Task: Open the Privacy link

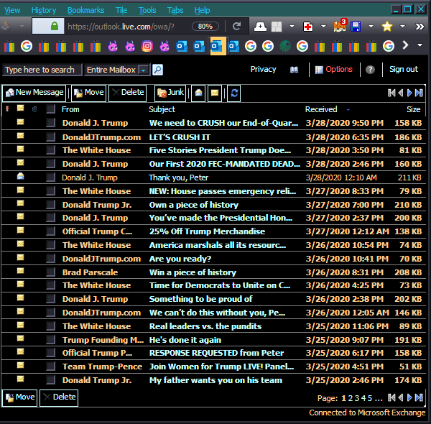Action: click(263, 69)
